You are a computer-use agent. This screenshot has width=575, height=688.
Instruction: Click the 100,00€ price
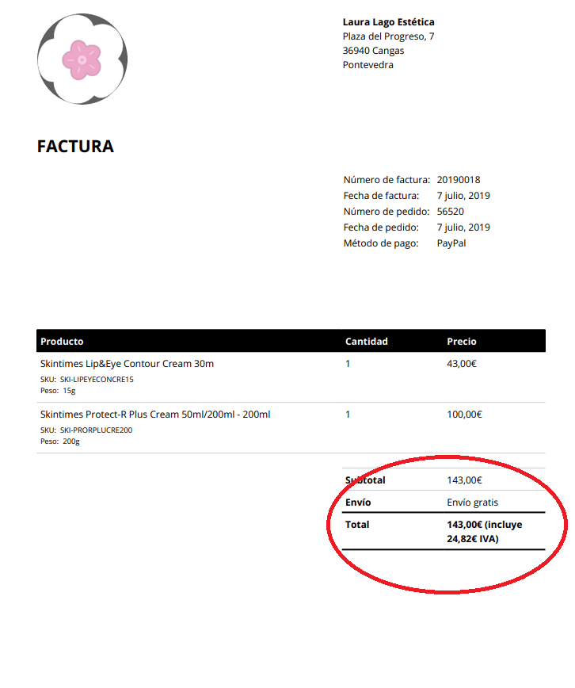pos(464,415)
